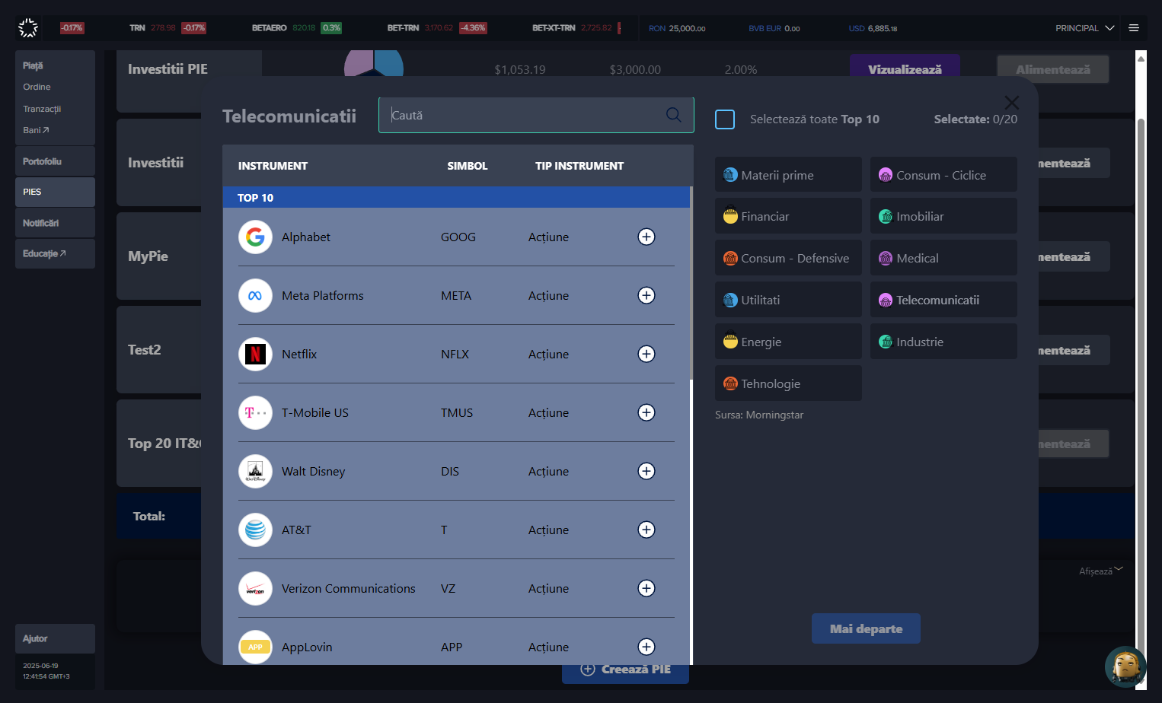Click the Caută search field
This screenshot has width=1162, height=703.
coord(536,115)
